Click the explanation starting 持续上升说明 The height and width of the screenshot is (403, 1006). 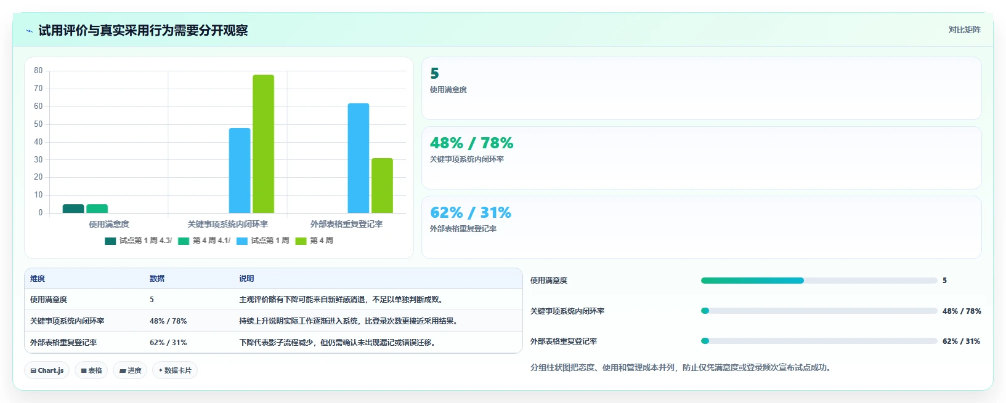point(350,321)
